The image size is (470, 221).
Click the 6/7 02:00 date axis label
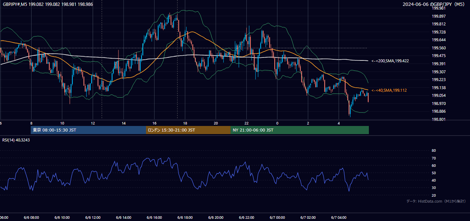[x=308, y=218]
